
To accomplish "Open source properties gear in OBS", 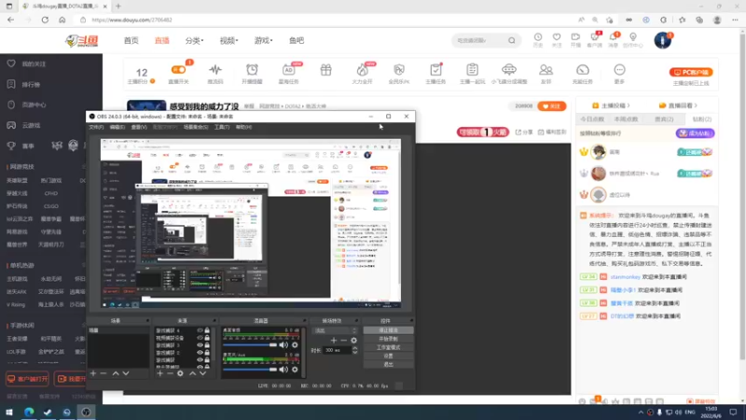I will point(180,373).
